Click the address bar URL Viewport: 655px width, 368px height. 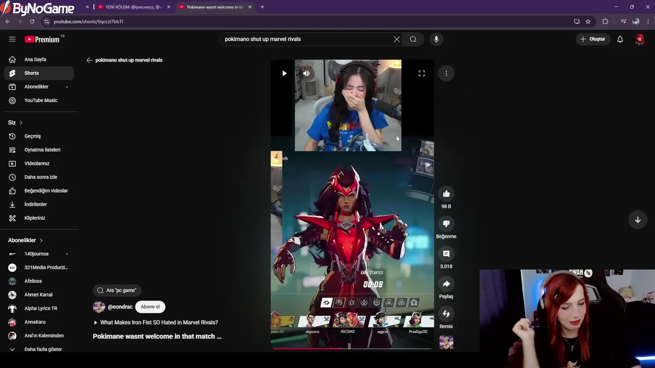[x=88, y=21]
